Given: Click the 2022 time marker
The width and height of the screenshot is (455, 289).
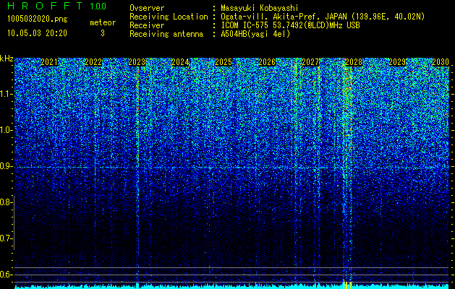Looking at the screenshot, I should 93,62.
